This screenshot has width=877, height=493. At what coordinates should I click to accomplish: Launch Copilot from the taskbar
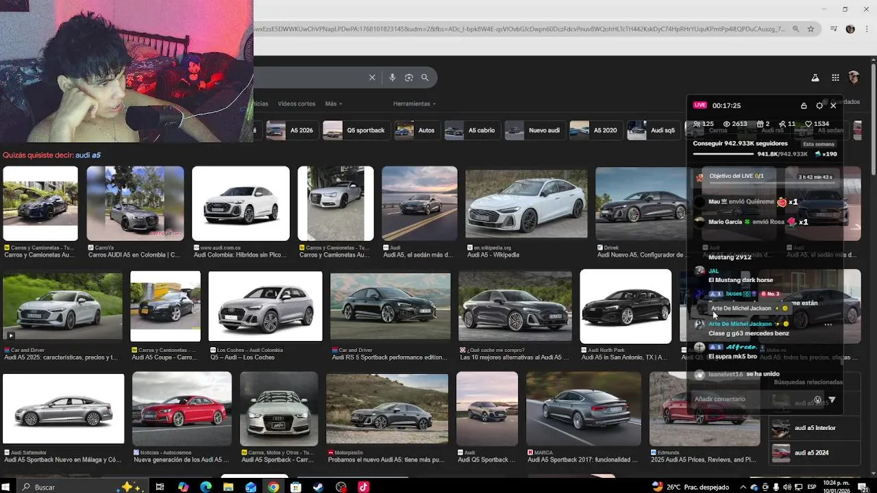183,487
